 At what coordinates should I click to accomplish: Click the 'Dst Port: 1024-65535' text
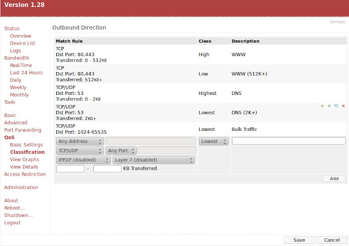[x=81, y=132]
